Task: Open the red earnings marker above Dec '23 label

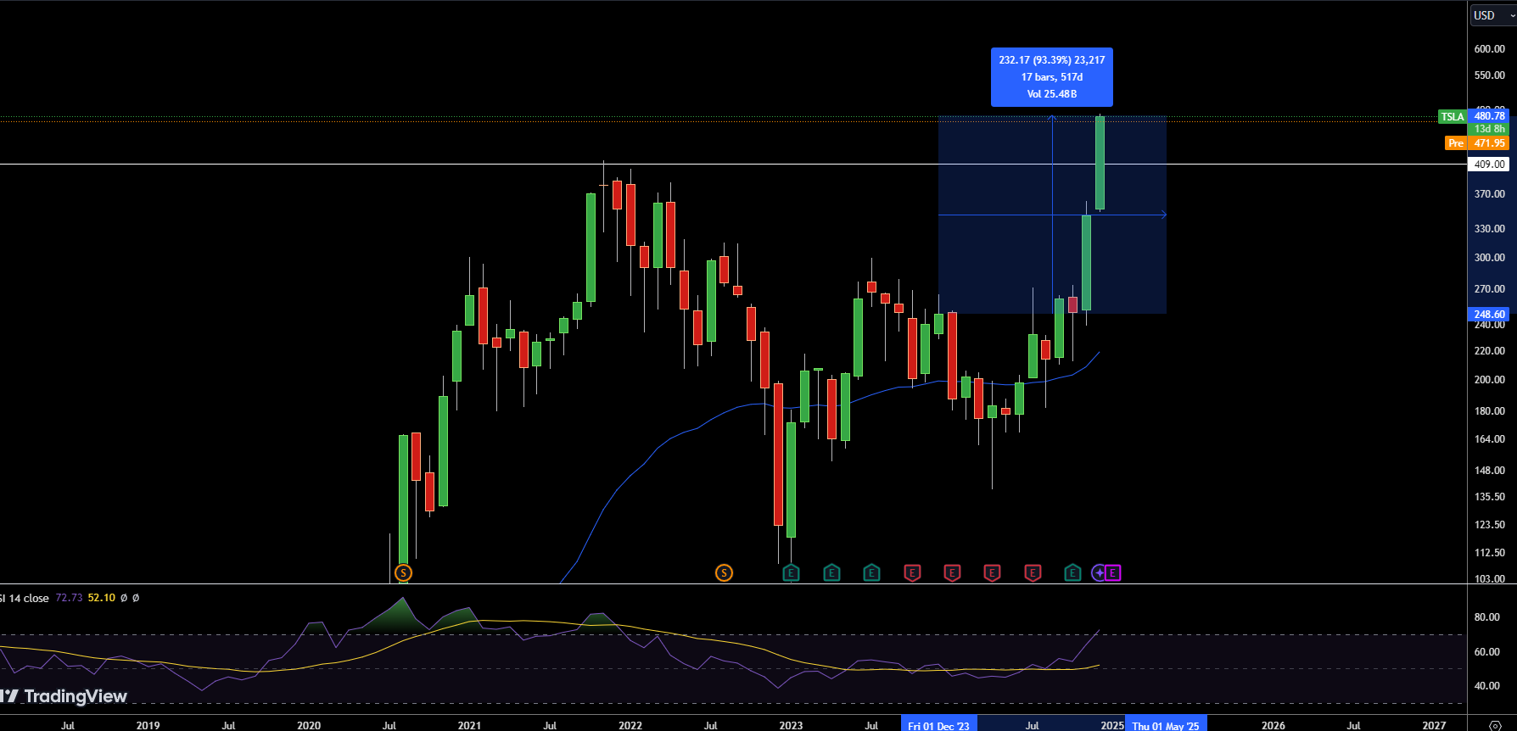Action: pos(952,573)
